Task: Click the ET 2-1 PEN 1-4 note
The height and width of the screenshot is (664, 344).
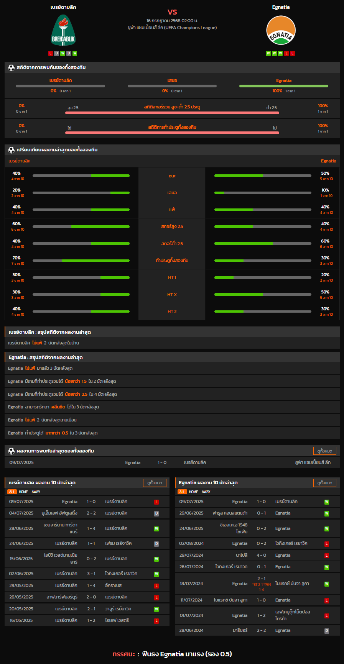Action: [x=262, y=587]
